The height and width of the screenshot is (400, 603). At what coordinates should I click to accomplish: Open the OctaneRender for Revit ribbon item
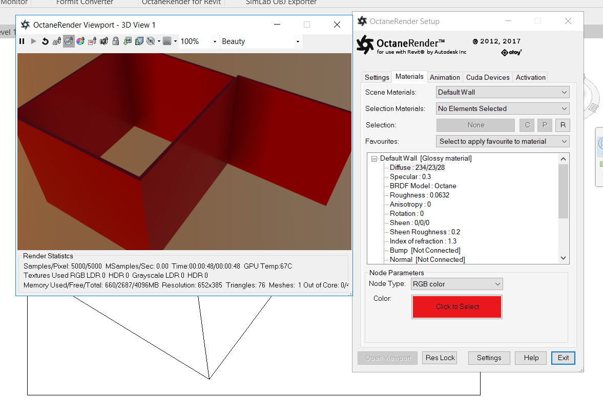pyautogui.click(x=181, y=3)
